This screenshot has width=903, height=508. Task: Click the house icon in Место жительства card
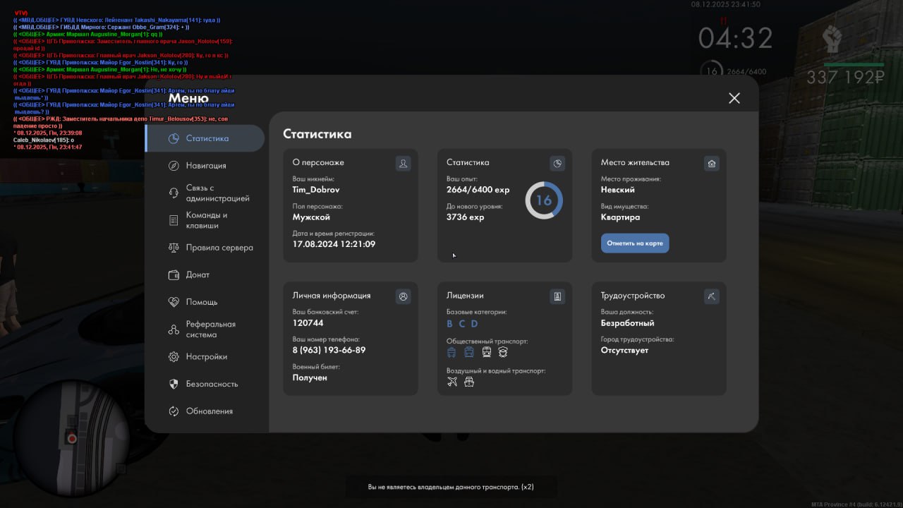(712, 164)
